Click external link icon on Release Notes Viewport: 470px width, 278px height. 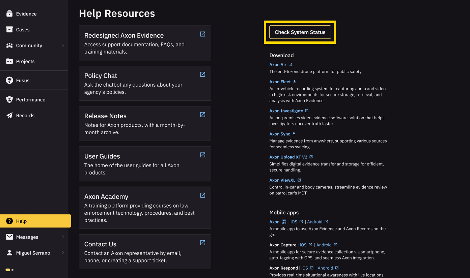202,115
